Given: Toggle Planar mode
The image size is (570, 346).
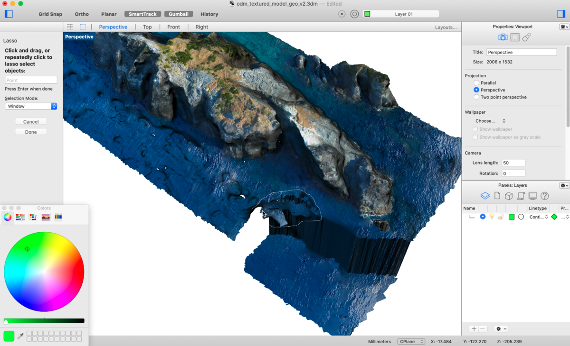Looking at the screenshot, I should click(x=109, y=14).
